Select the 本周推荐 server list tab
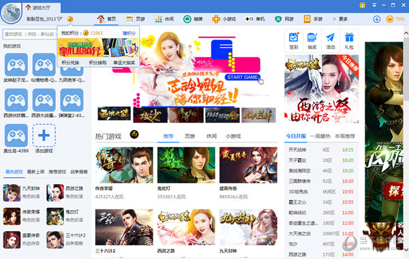409x259 pixels. [345, 136]
